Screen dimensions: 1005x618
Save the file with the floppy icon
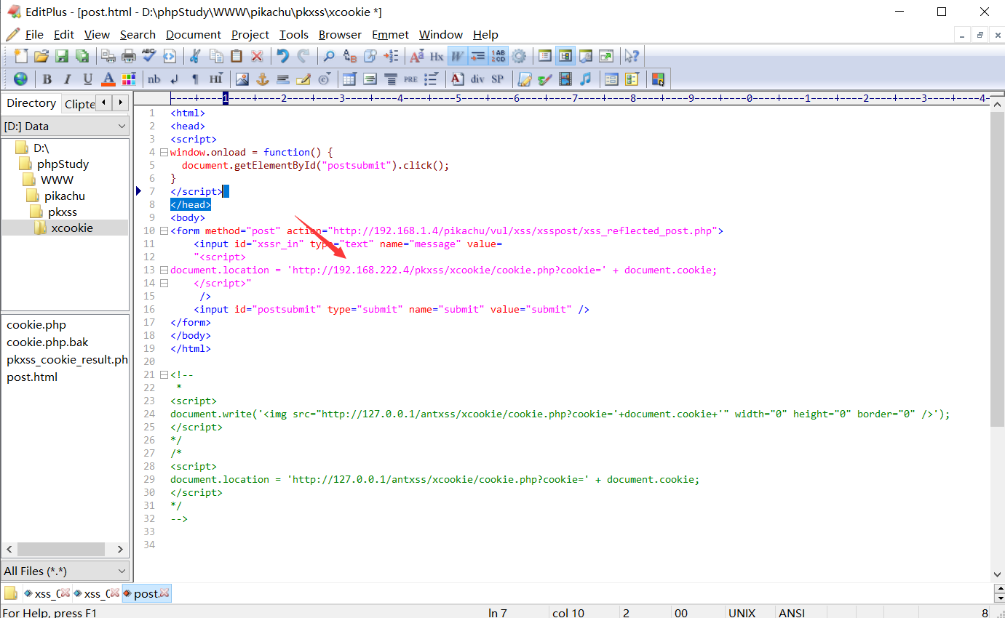click(x=62, y=56)
